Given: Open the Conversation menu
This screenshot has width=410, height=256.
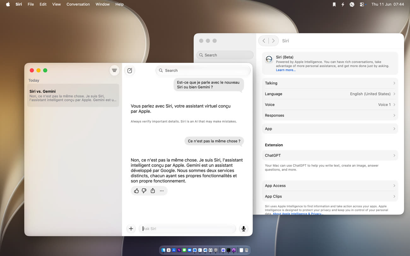Looking at the screenshot, I should click(x=78, y=4).
